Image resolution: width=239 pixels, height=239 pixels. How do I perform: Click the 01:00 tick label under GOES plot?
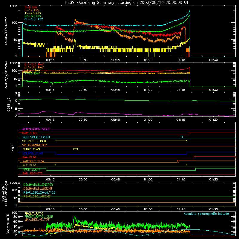(148, 120)
